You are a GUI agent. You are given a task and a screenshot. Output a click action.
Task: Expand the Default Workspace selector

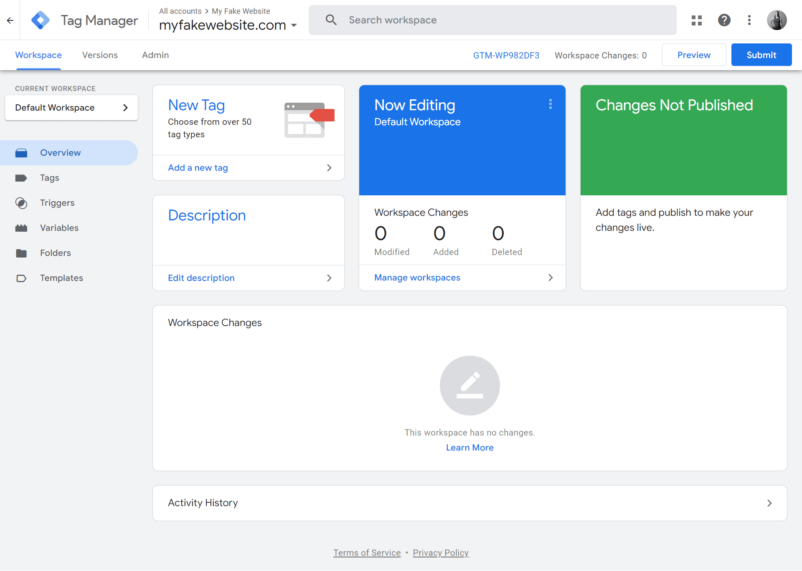point(71,108)
